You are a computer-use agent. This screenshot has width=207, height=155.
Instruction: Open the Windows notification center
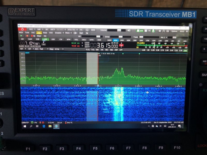point(180,126)
